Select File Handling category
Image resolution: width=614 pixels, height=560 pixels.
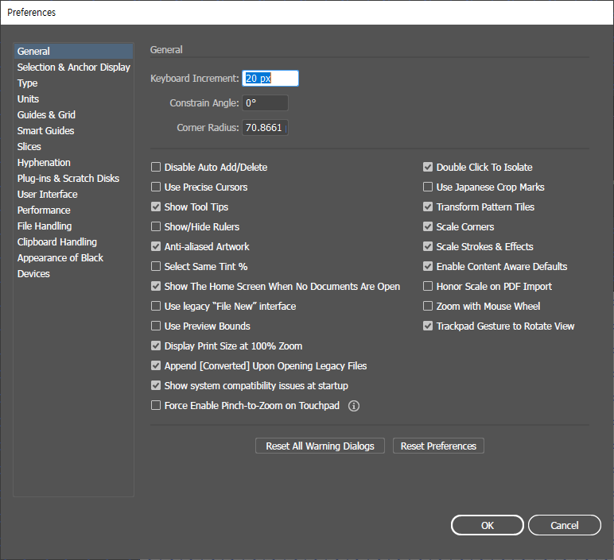[74, 226]
